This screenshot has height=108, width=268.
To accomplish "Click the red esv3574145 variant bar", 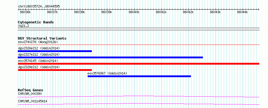I will coord(139,64).
